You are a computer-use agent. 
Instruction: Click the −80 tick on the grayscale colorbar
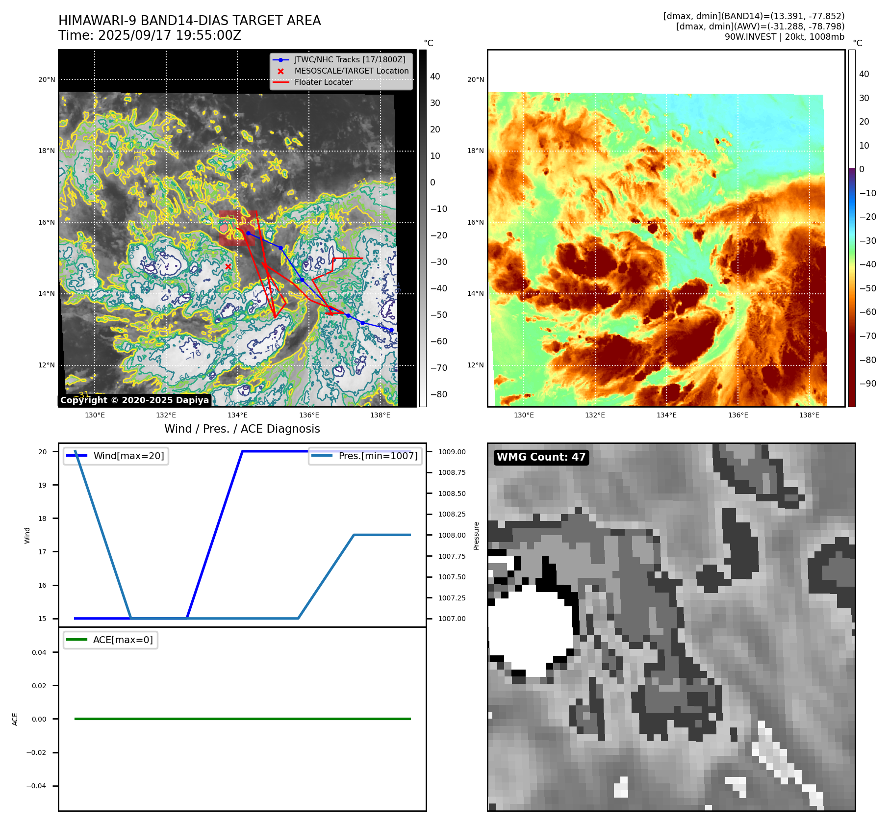click(x=439, y=394)
